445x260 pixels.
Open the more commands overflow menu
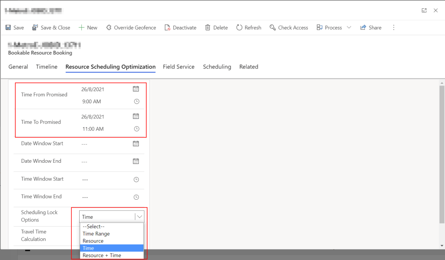pos(394,27)
